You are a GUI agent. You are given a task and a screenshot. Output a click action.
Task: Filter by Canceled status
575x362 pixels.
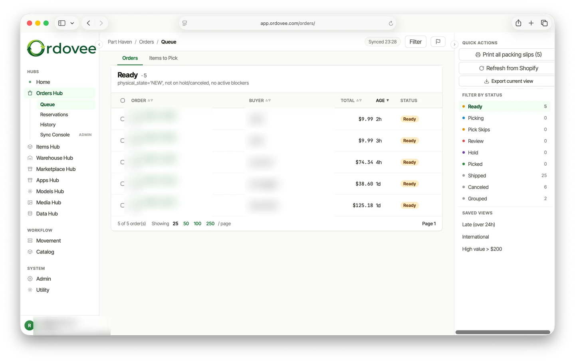click(505, 187)
